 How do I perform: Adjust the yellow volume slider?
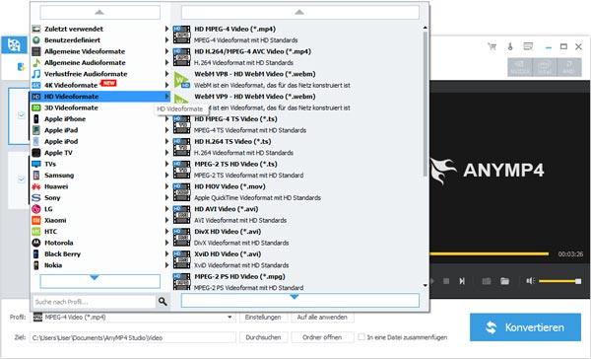click(559, 281)
